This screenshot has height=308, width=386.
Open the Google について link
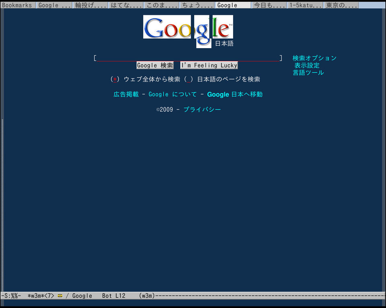[172, 94]
